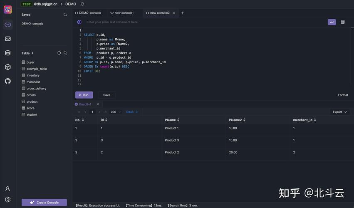Go to the last results page
Screen dimensions: 354x208
pyautogui.click(x=105, y=112)
